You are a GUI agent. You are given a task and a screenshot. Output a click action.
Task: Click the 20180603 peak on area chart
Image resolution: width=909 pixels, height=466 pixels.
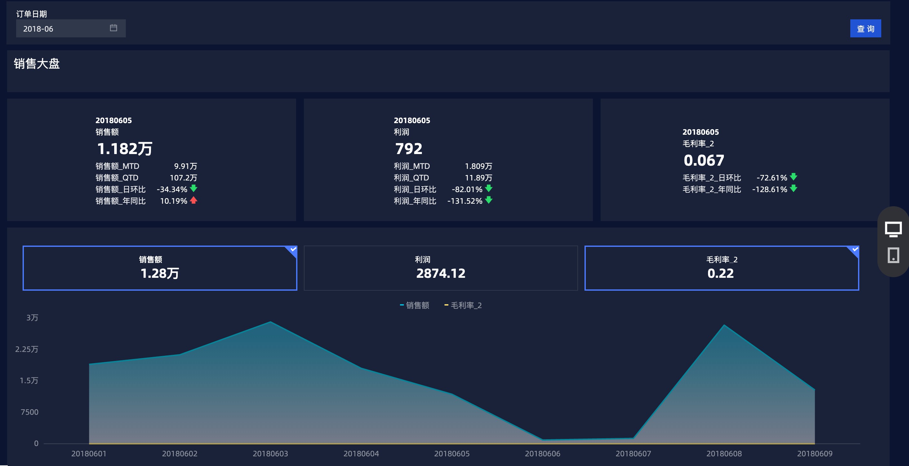pyautogui.click(x=270, y=322)
